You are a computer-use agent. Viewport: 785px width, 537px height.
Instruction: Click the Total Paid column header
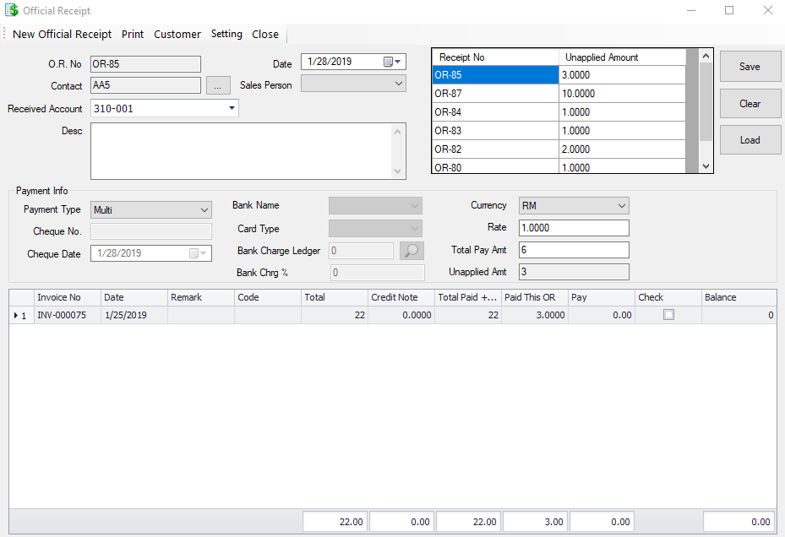point(467,297)
